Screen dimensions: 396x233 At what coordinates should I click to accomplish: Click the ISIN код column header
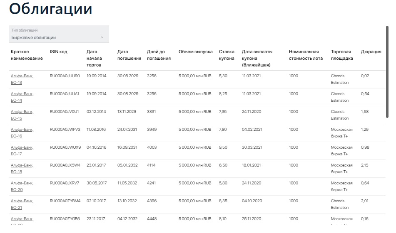[x=58, y=52]
